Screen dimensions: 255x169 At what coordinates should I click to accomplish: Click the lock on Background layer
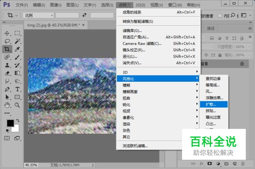point(242,64)
